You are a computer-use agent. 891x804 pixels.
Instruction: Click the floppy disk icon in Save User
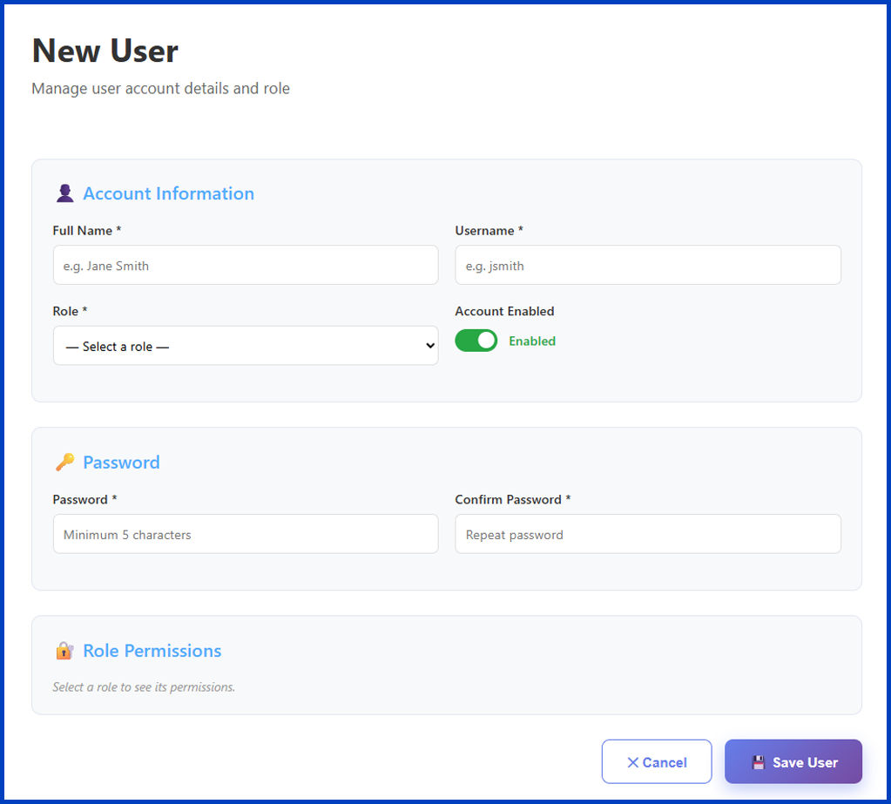coord(759,762)
